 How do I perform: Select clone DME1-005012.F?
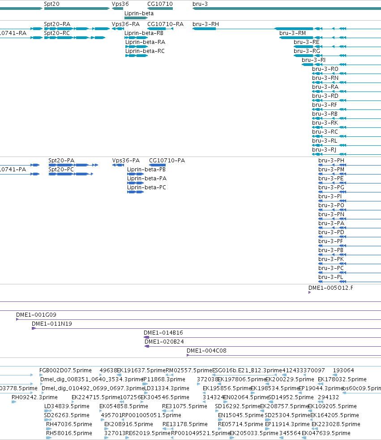click(330, 288)
